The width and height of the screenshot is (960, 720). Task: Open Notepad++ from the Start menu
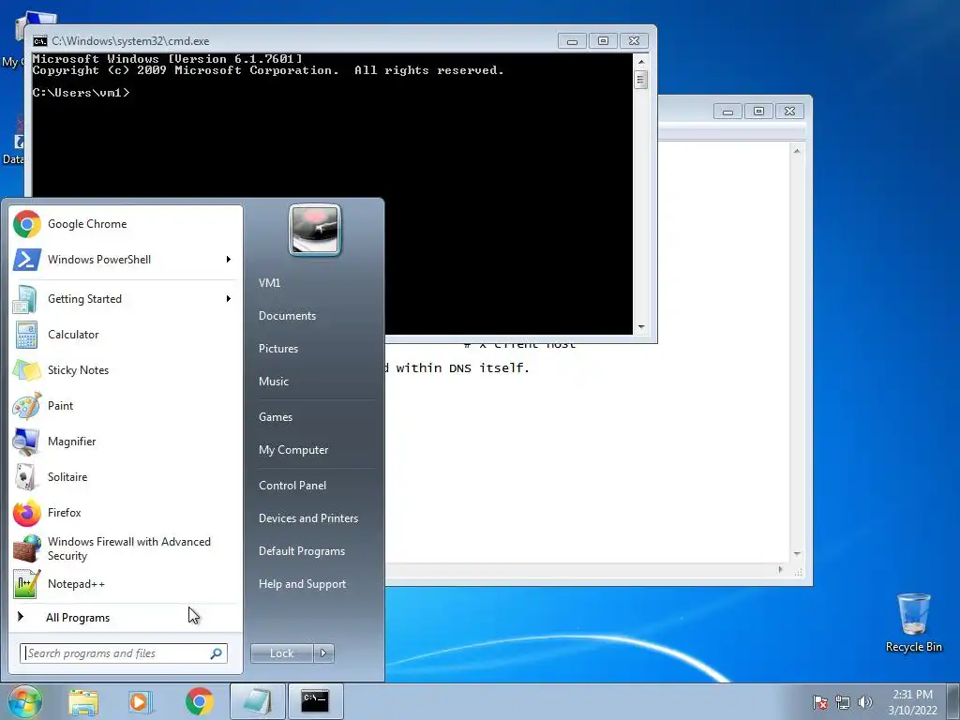[126, 584]
